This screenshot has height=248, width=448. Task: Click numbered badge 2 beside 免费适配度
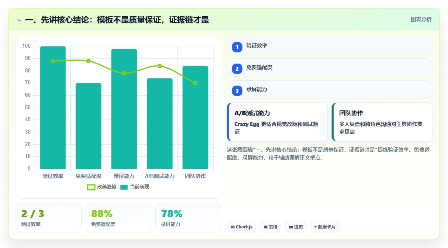(237, 68)
